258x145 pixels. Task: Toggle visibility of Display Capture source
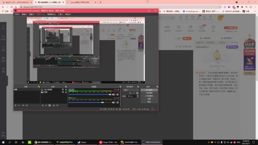tap(63, 90)
